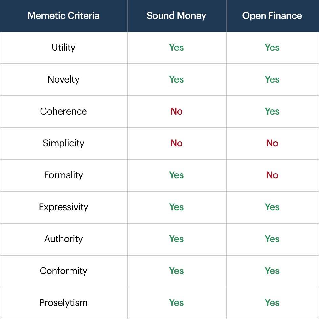The image size is (319, 319).
Task: Select the Conformity row label
Action: (x=63, y=271)
